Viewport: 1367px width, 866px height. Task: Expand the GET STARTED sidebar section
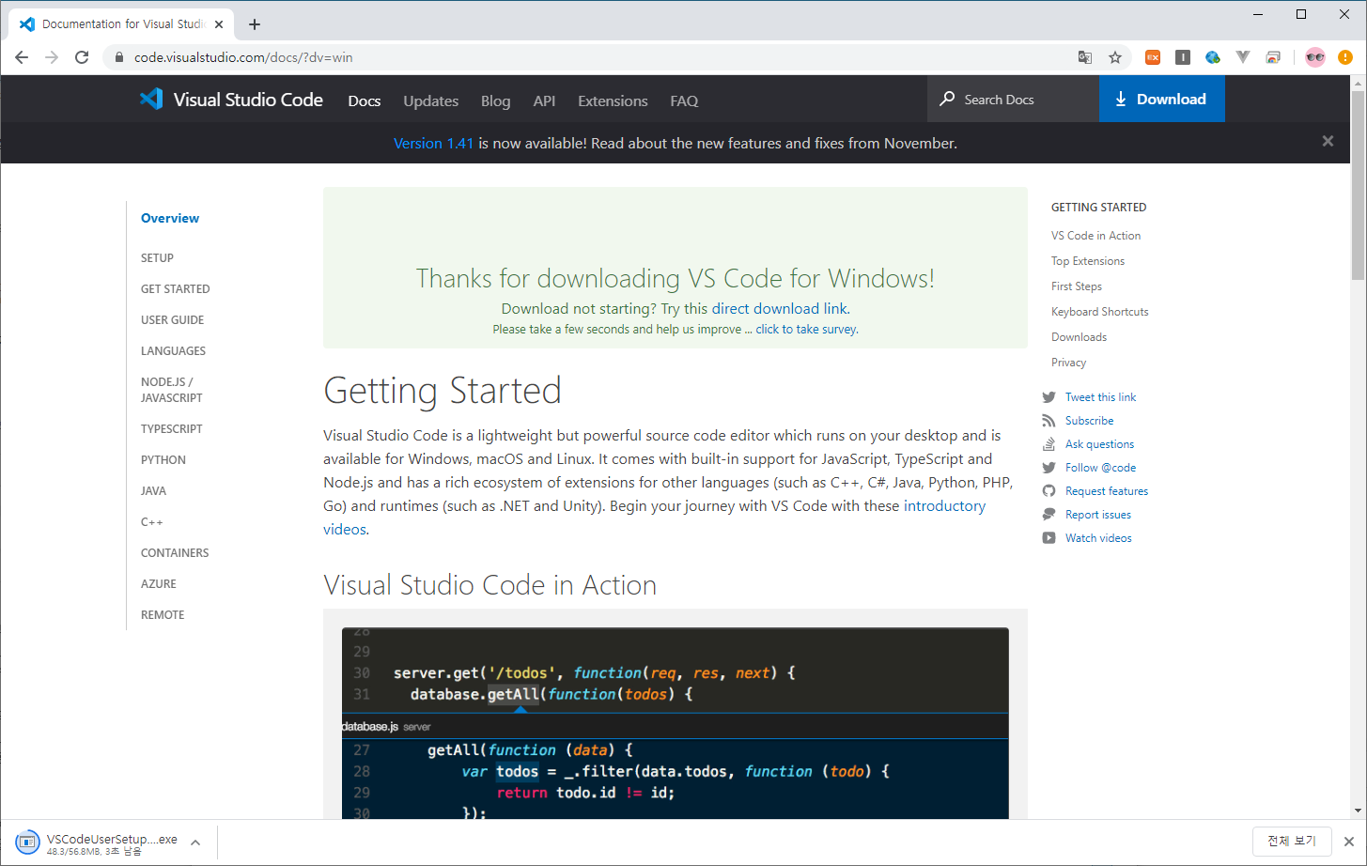pos(176,288)
